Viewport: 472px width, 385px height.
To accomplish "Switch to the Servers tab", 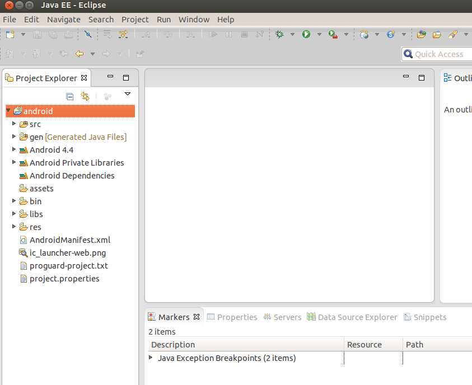I will point(282,317).
